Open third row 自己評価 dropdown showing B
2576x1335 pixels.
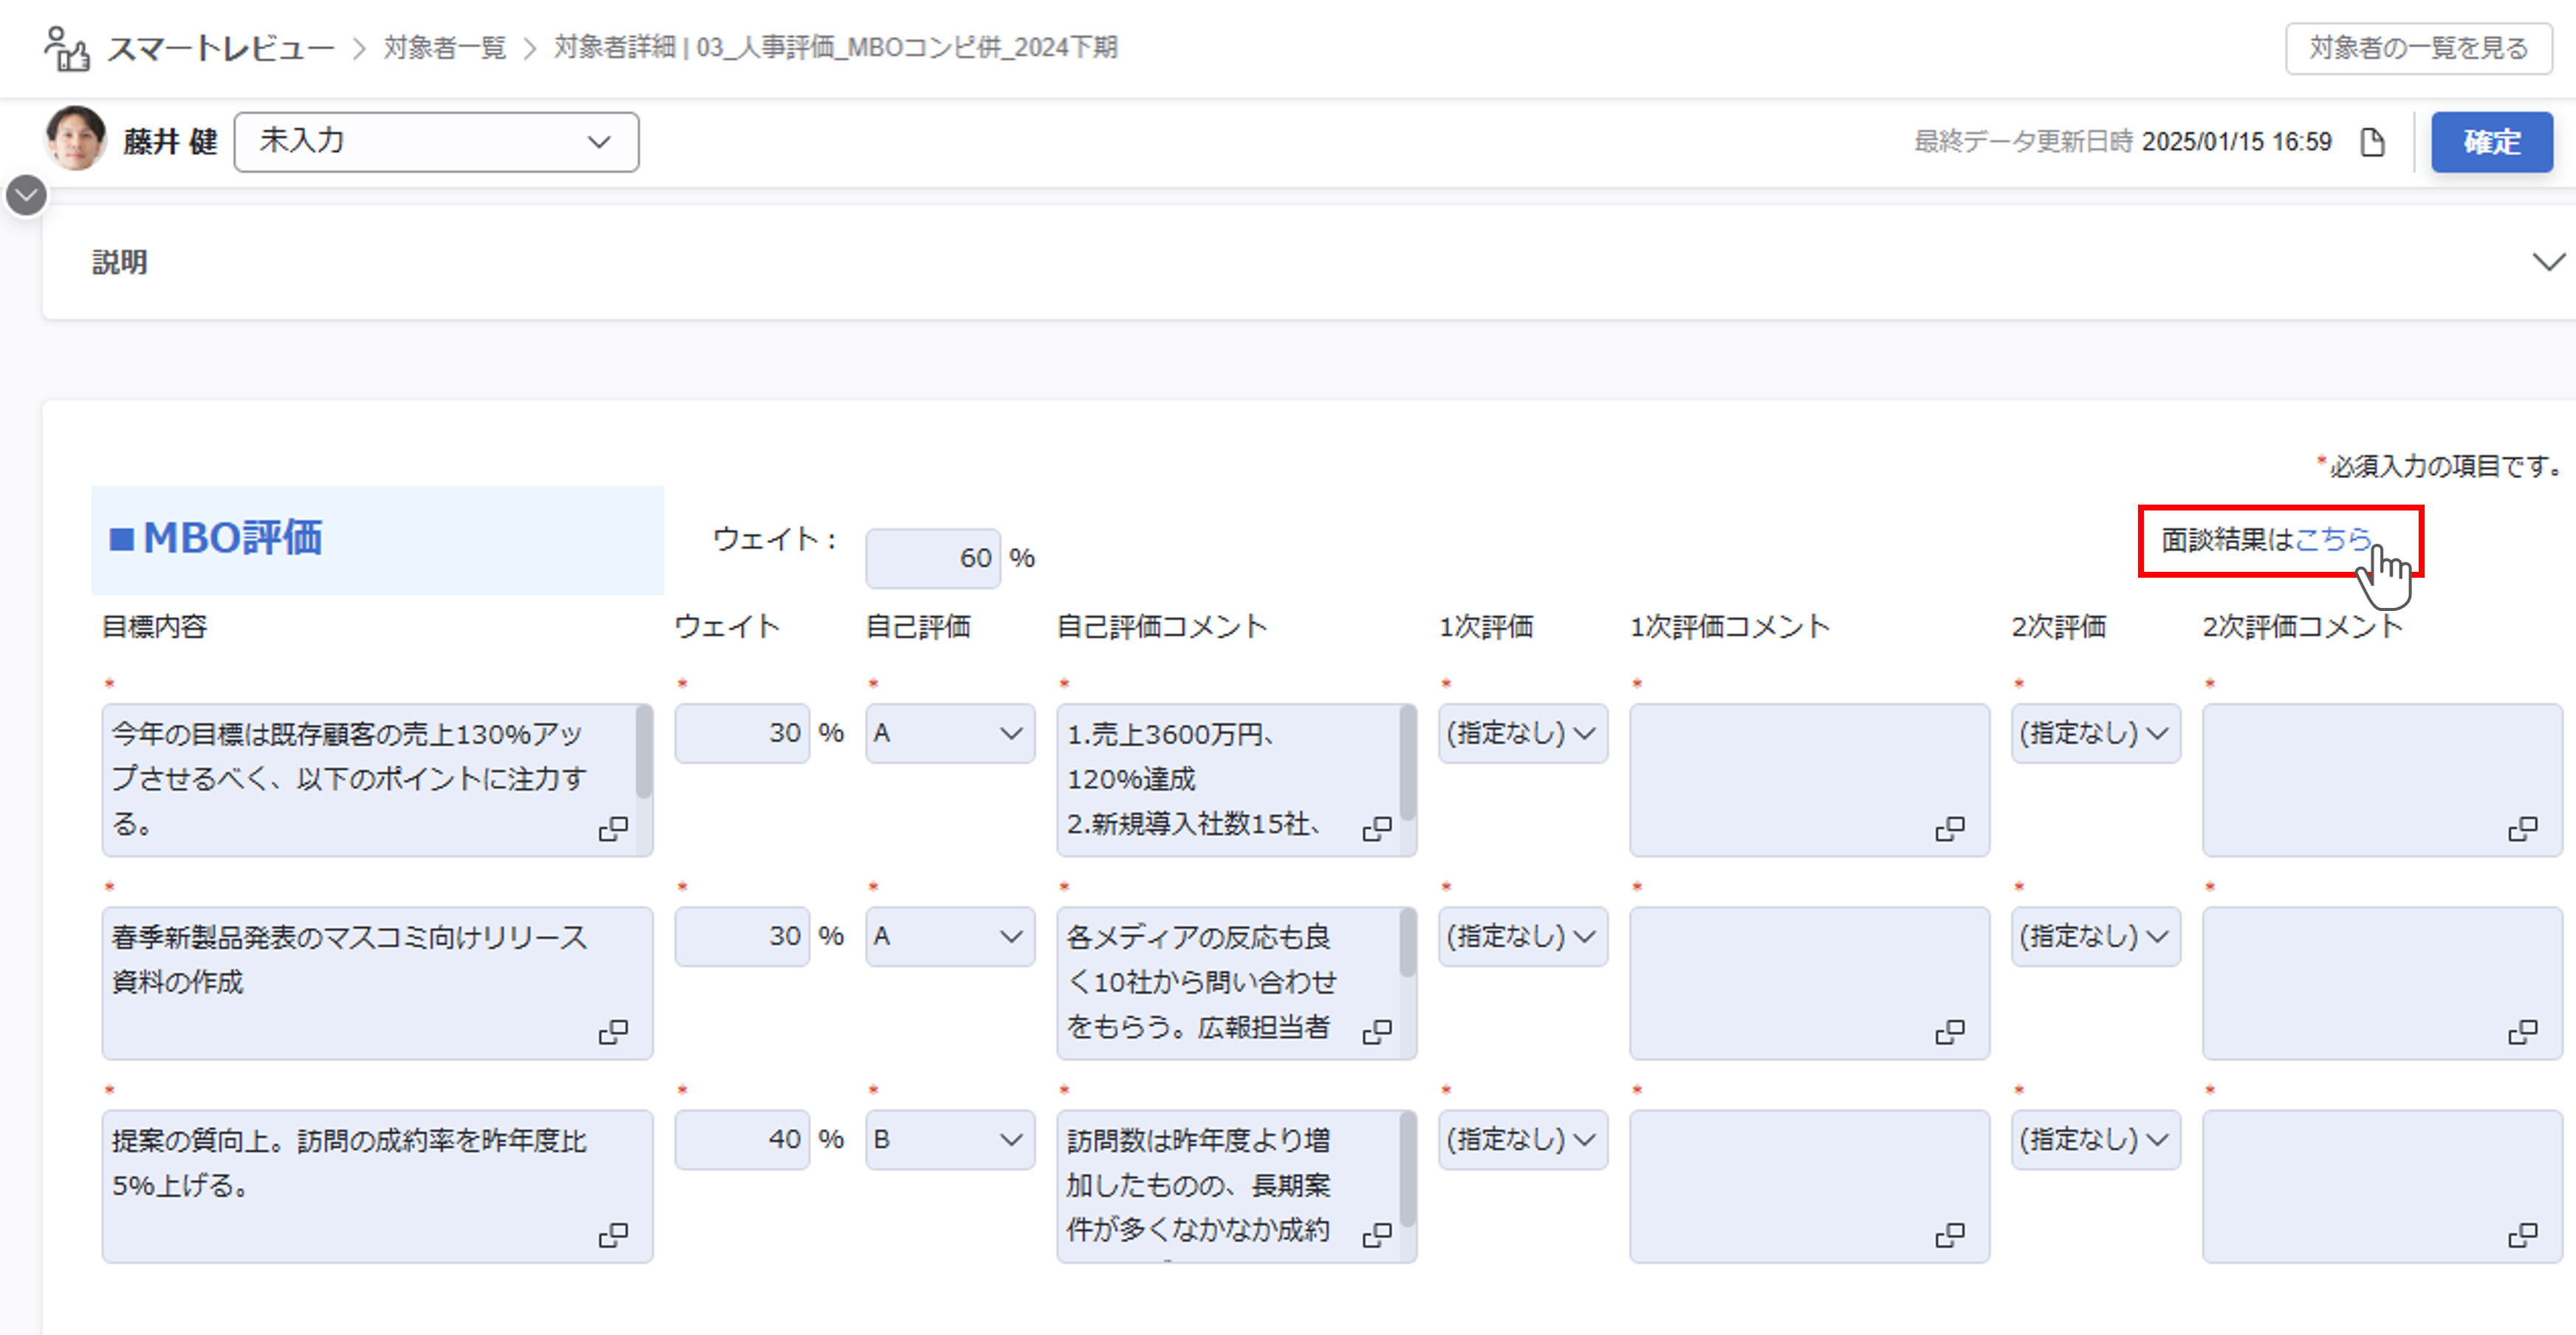point(950,1139)
